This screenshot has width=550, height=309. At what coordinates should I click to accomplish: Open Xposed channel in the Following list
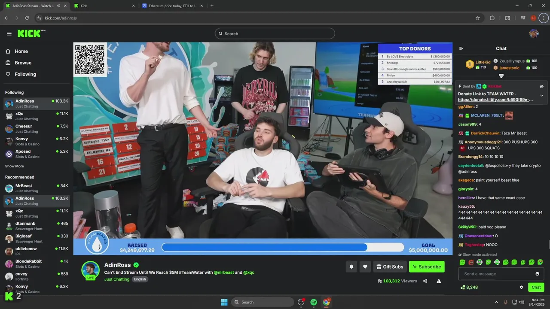point(37,154)
